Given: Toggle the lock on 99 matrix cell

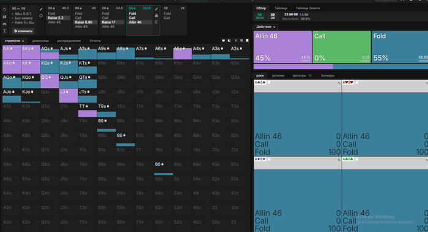Looking at the screenshot, I should [106, 121].
